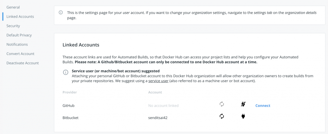Open Default Privacy settings
Screen dimensions: 328x134
19,35
